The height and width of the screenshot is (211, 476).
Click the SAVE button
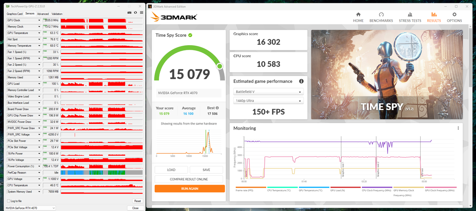[206, 170]
